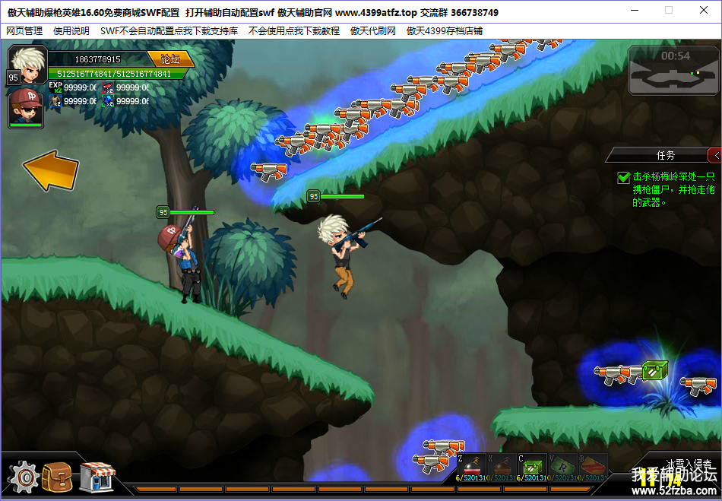
Task: Click the red gun x2 buff icon
Action: tap(108, 87)
